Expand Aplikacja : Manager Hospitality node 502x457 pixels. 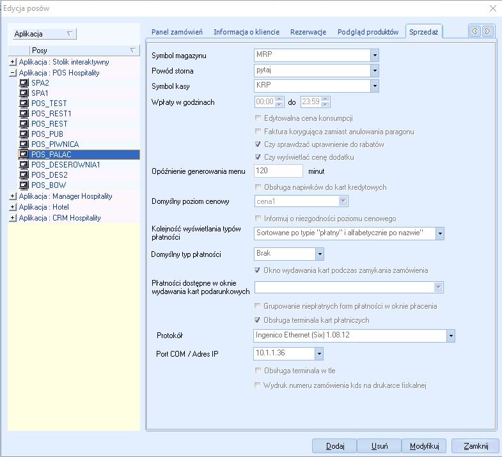click(13, 196)
